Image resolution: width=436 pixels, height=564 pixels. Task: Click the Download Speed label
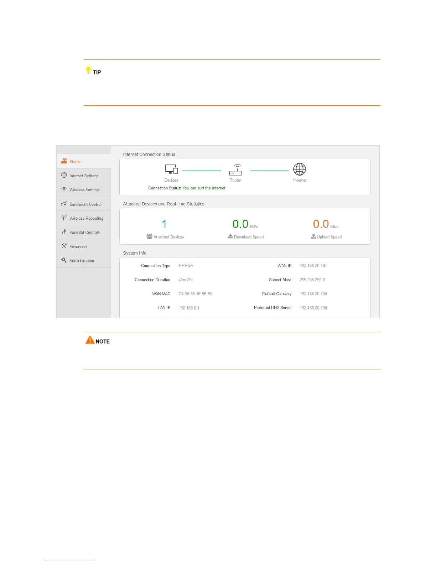tap(249, 237)
